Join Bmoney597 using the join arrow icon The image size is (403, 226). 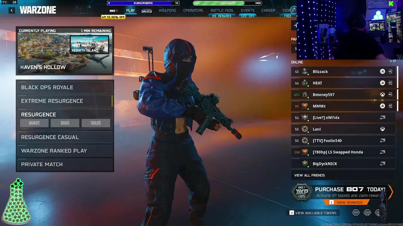click(390, 94)
